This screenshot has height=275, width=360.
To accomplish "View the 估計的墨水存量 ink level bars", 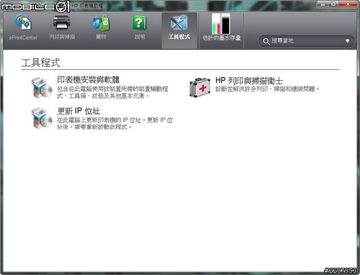I will pyautogui.click(x=221, y=24).
